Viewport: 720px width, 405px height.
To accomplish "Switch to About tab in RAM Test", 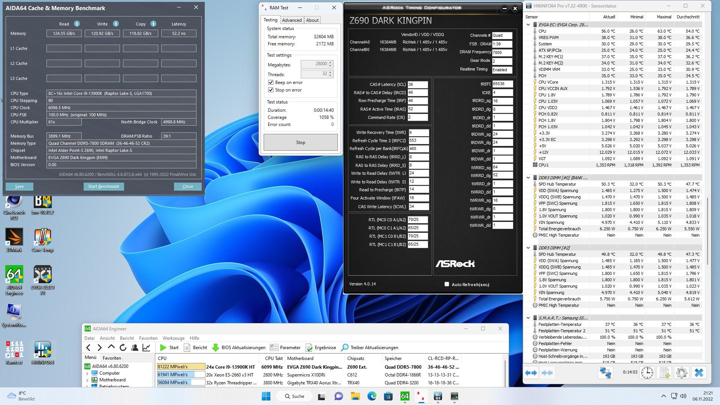I will (312, 20).
